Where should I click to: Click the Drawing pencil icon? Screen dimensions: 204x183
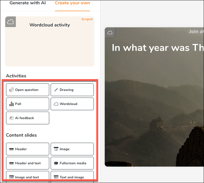tap(56, 90)
